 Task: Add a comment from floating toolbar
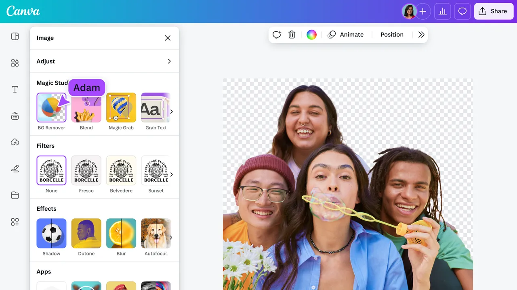click(x=277, y=35)
